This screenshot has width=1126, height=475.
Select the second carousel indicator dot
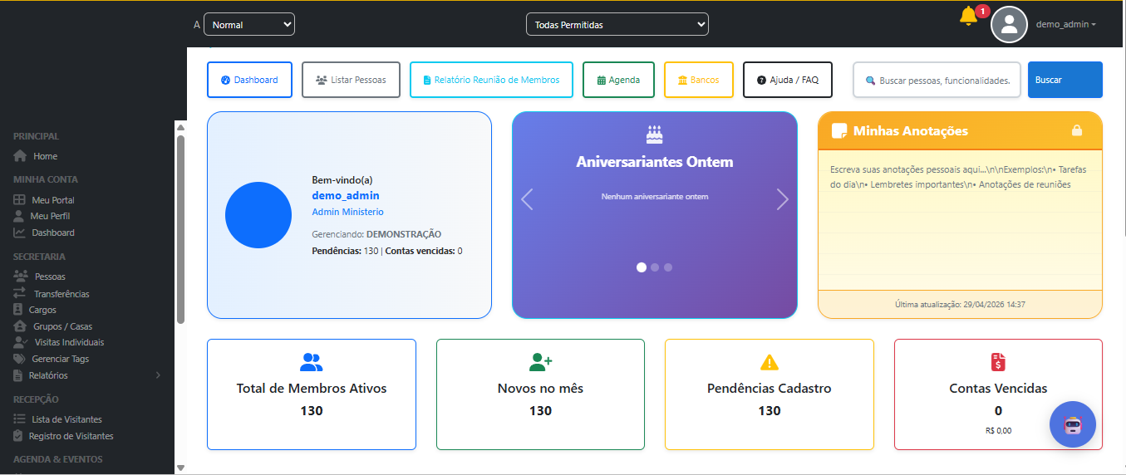point(655,267)
